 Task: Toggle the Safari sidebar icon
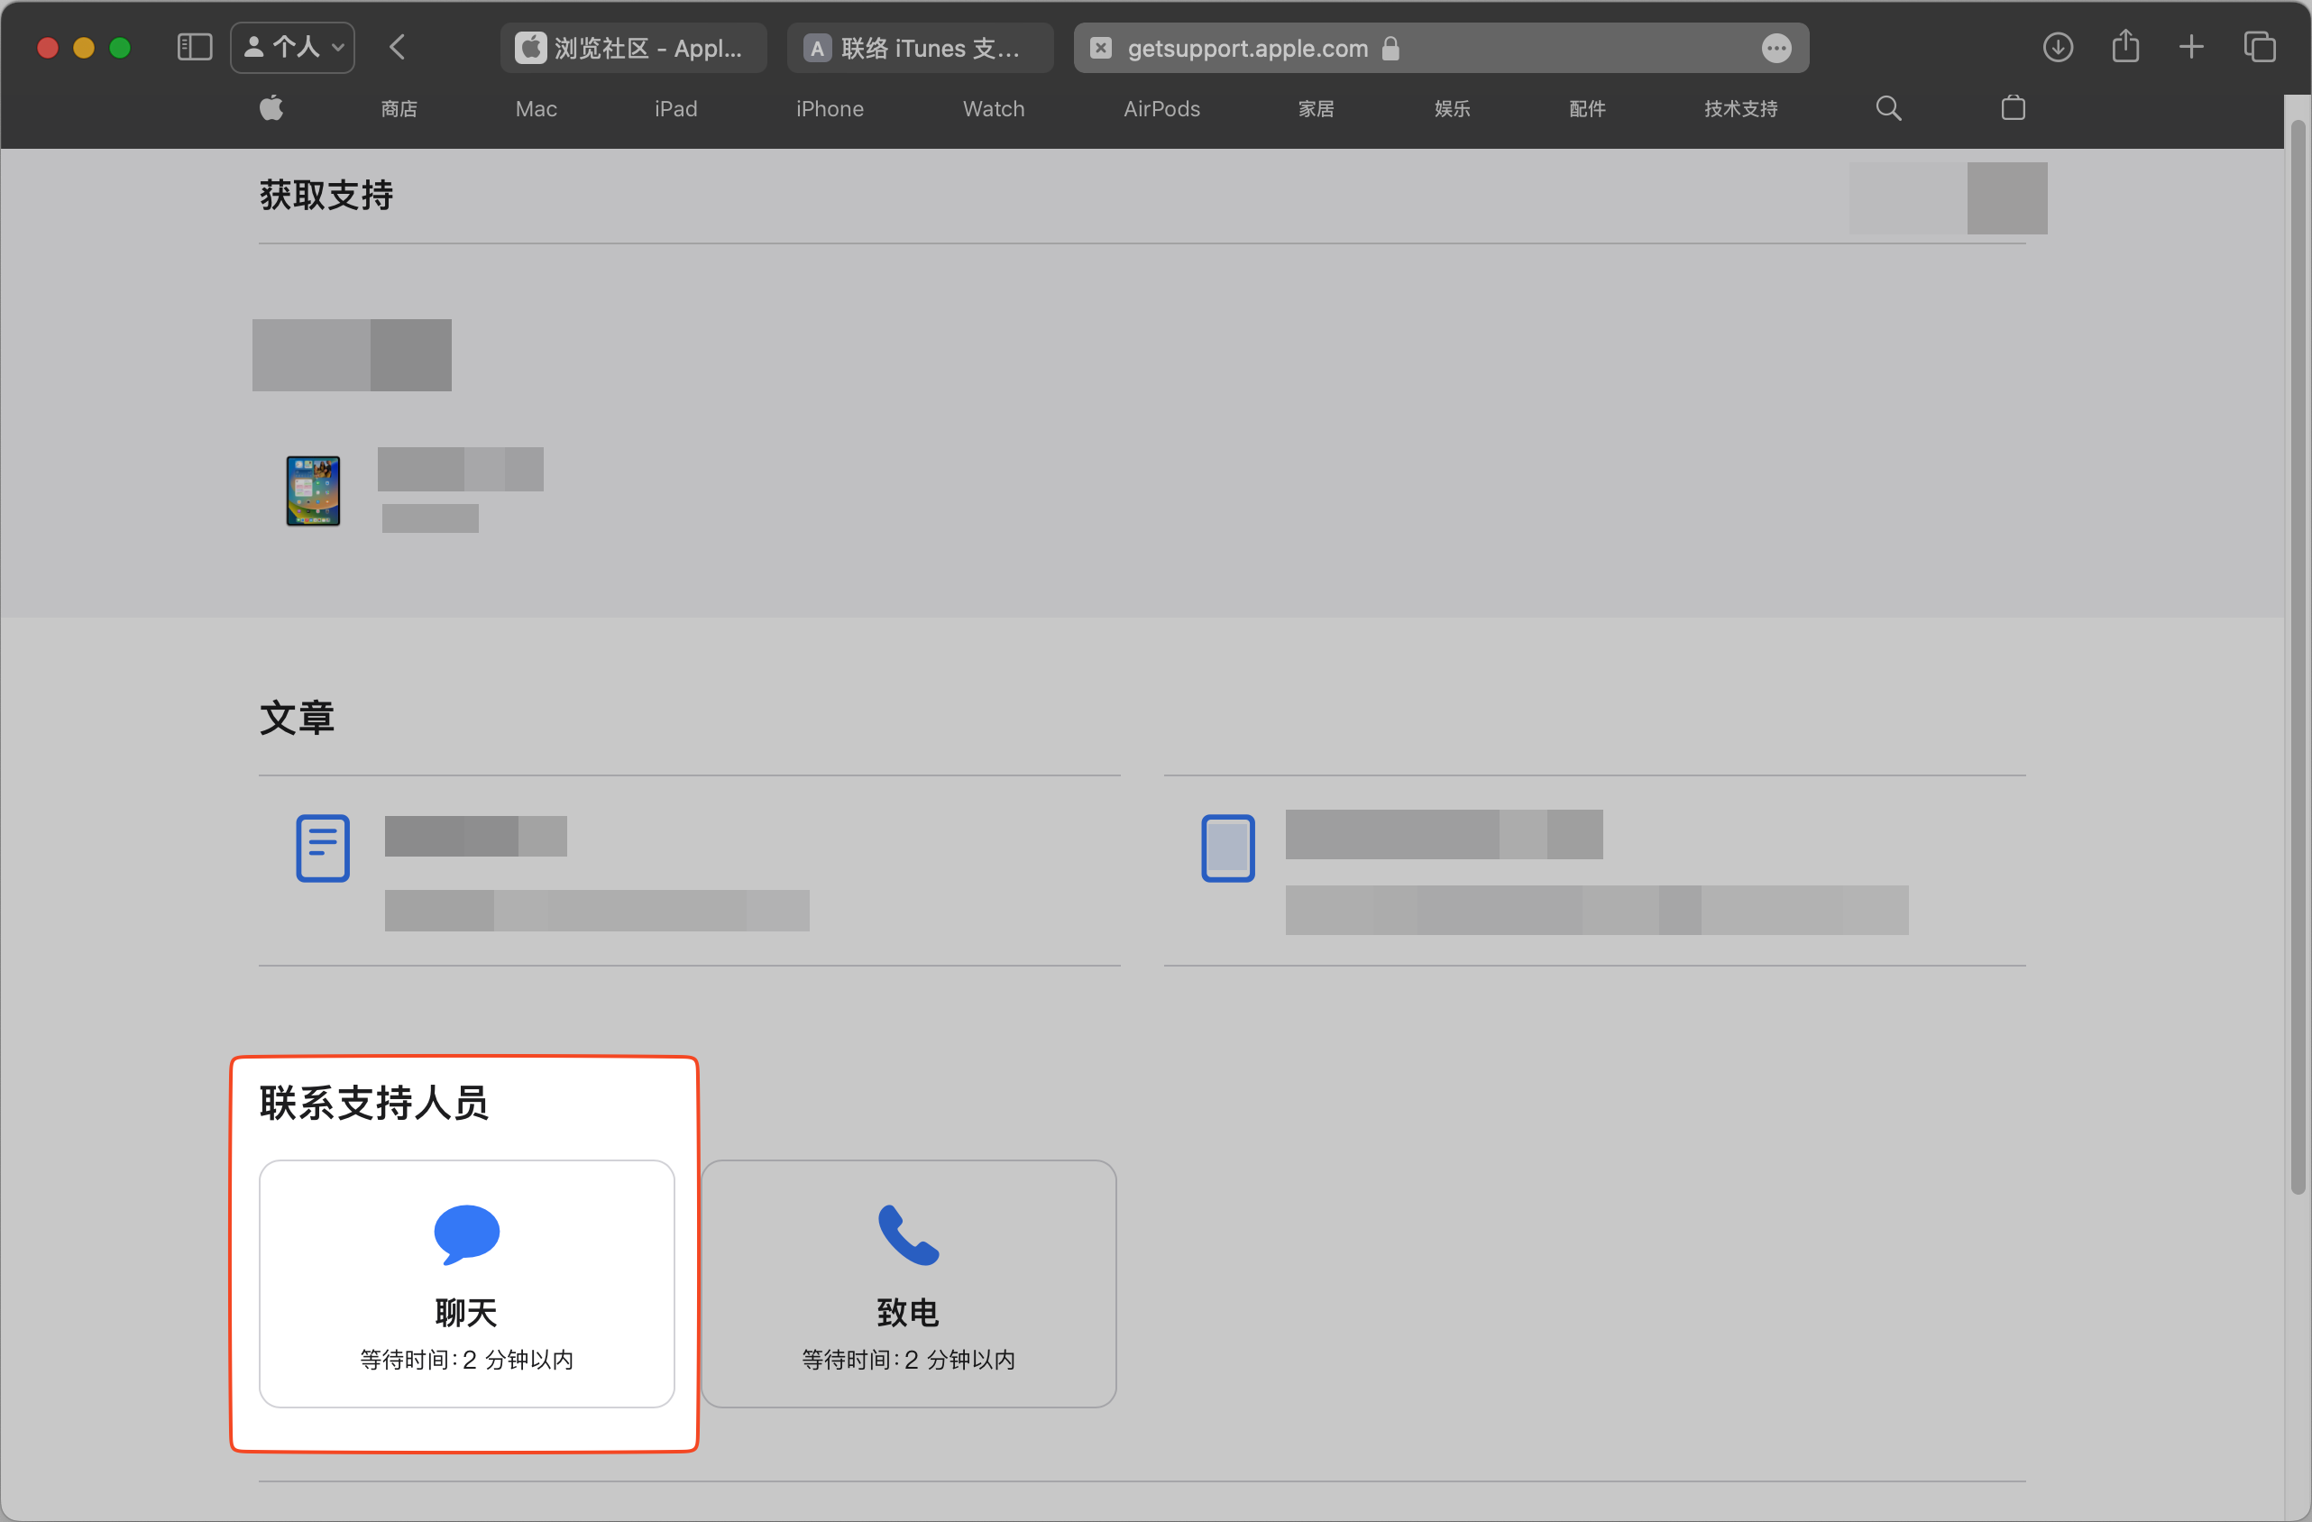(x=194, y=47)
